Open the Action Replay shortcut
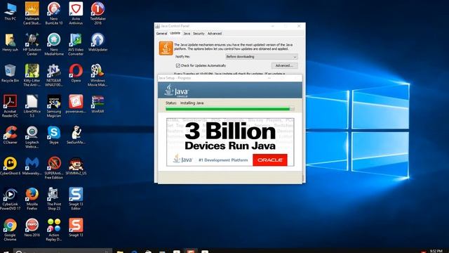The image size is (449, 253). (54, 230)
